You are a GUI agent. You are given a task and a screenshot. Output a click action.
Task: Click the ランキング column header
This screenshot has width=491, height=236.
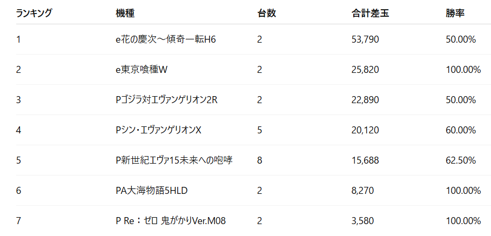[34, 14]
